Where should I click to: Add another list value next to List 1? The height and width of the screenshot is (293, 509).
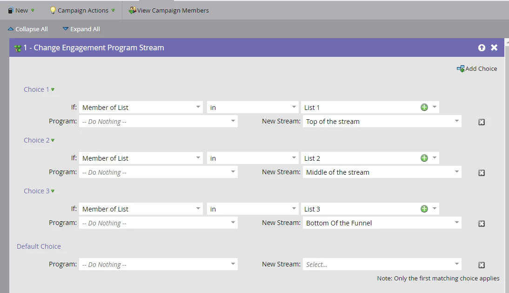click(424, 107)
